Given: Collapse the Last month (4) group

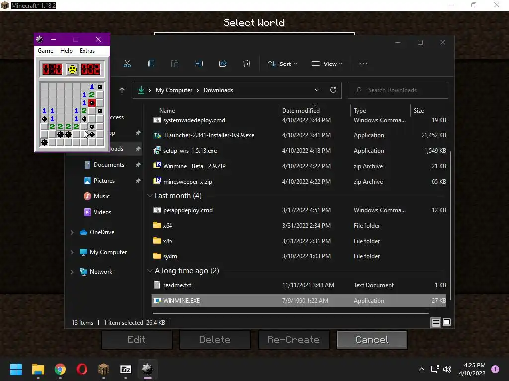Looking at the screenshot, I should 150,196.
